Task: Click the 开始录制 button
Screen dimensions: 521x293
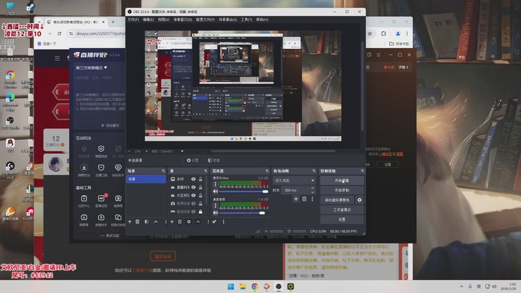Action: [x=342, y=190]
